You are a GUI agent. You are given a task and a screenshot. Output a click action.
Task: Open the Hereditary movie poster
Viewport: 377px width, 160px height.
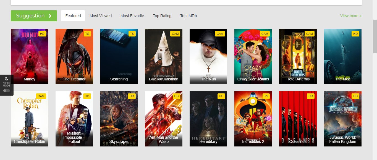(208, 119)
